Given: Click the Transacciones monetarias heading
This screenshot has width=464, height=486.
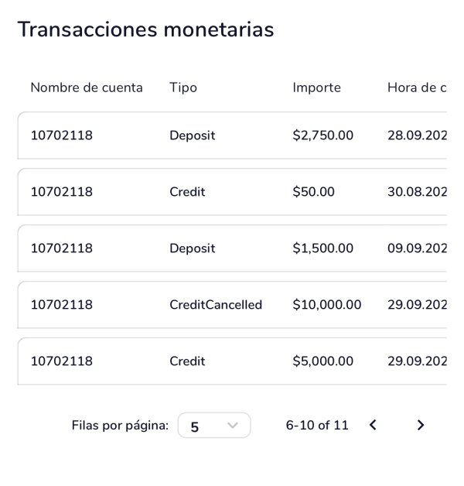Looking at the screenshot, I should pos(145,29).
